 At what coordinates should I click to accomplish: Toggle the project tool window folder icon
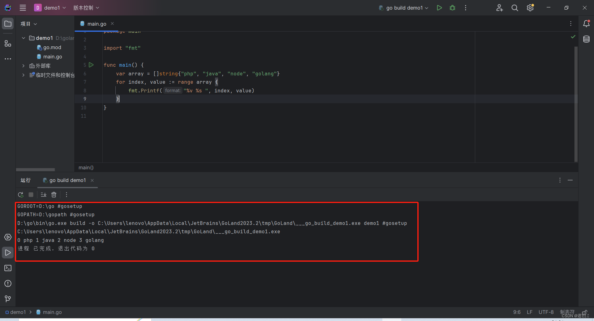tap(8, 24)
